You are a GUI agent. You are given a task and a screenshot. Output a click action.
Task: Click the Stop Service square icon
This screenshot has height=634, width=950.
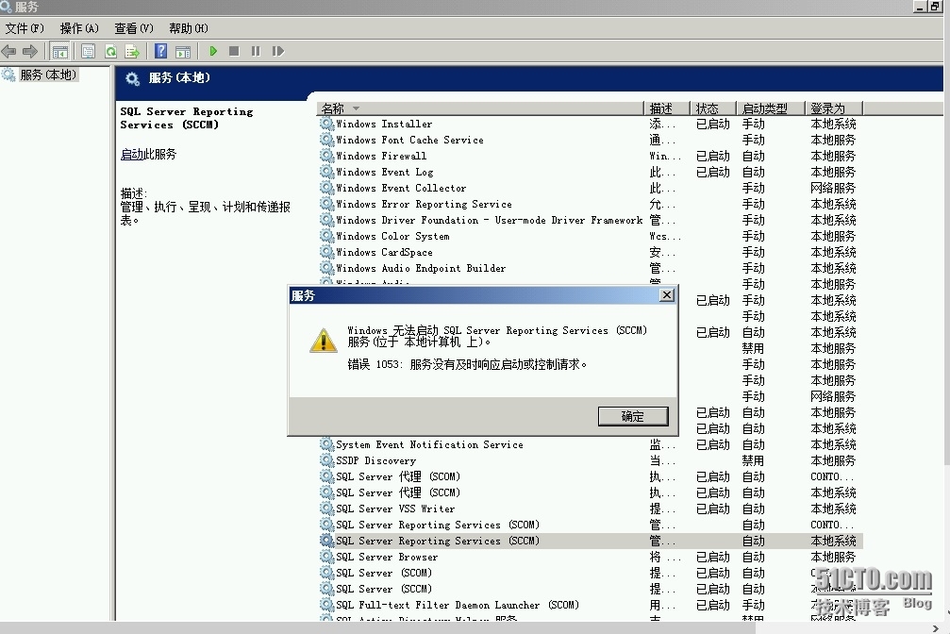234,52
